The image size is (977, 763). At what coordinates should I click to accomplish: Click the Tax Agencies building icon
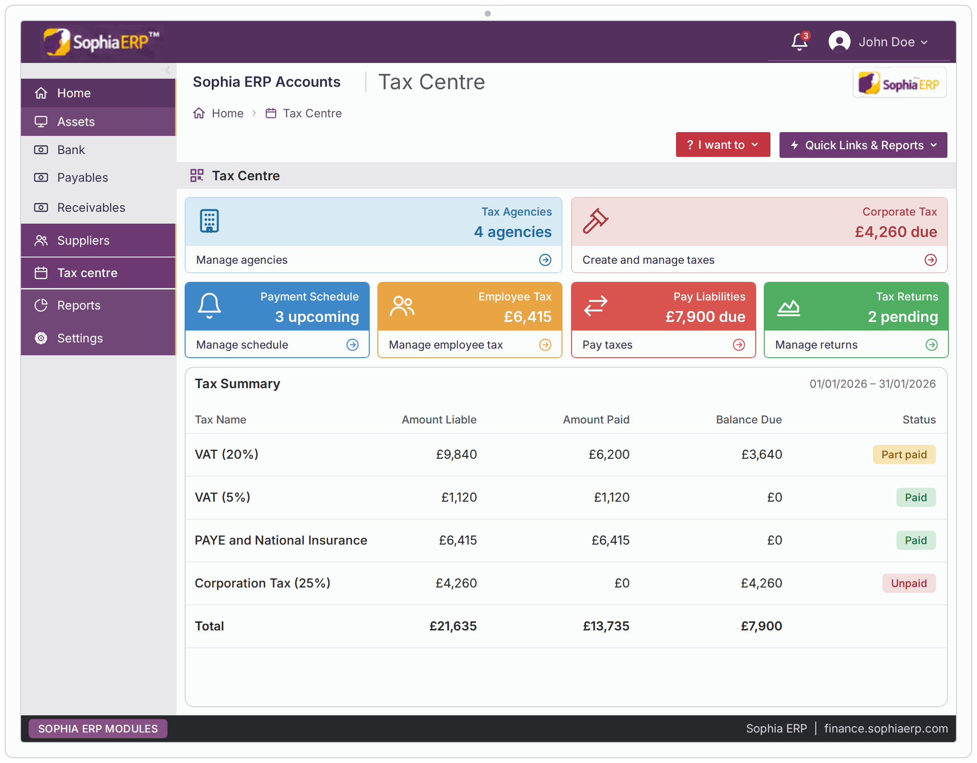point(209,221)
